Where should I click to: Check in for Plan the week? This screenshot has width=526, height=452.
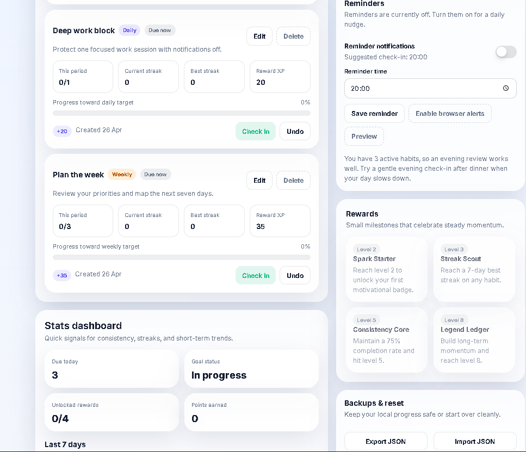[256, 275]
